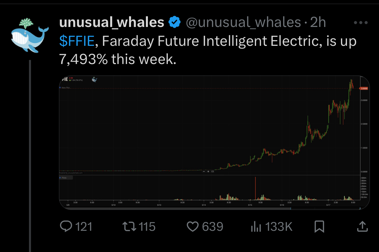The image size is (379, 252).
Task: Open the unusual_whales profile avatar
Action: [x=30, y=35]
